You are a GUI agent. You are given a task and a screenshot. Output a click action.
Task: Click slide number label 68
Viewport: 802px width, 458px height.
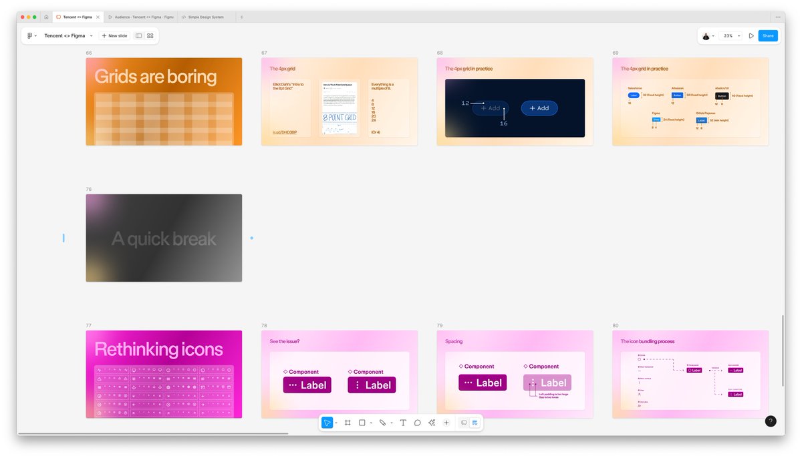pyautogui.click(x=440, y=53)
